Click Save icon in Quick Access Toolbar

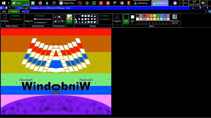coord(6,8)
